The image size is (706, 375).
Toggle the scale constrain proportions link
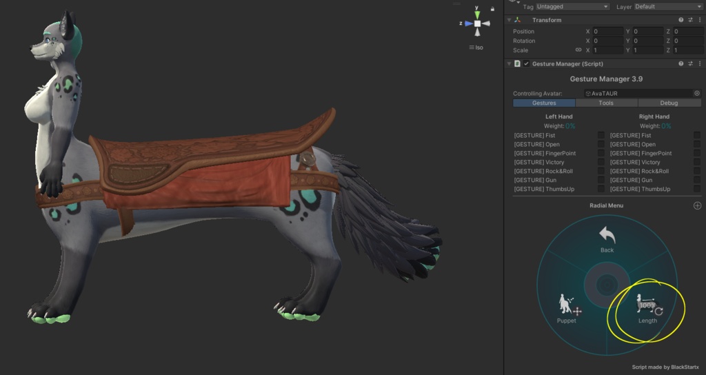(578, 50)
